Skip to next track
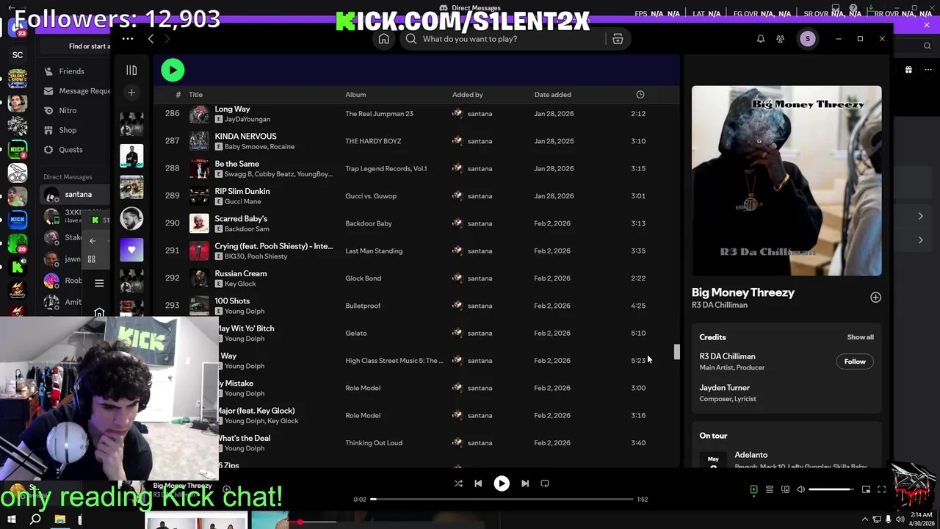This screenshot has height=529, width=940. [x=525, y=483]
